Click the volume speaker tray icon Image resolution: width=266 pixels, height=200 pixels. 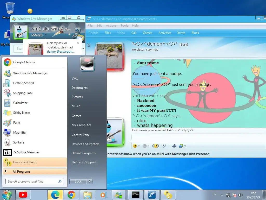pyautogui.click(x=240, y=195)
